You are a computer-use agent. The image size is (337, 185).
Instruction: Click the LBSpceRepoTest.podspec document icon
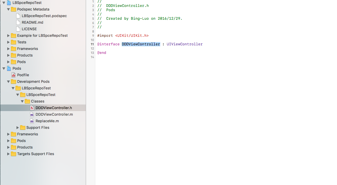[x=18, y=16]
